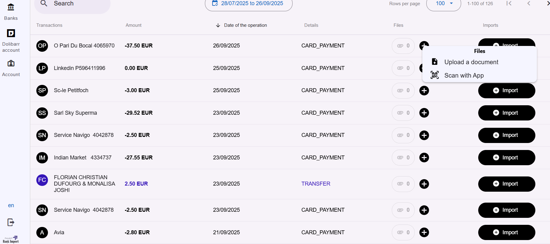Sort by Date of the operation column

coord(245,25)
